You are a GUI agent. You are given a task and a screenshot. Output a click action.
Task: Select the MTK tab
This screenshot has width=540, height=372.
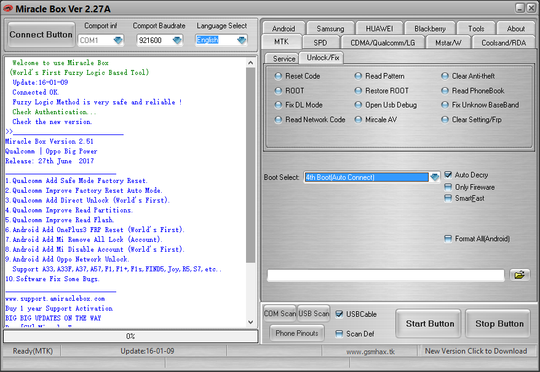[281, 42]
